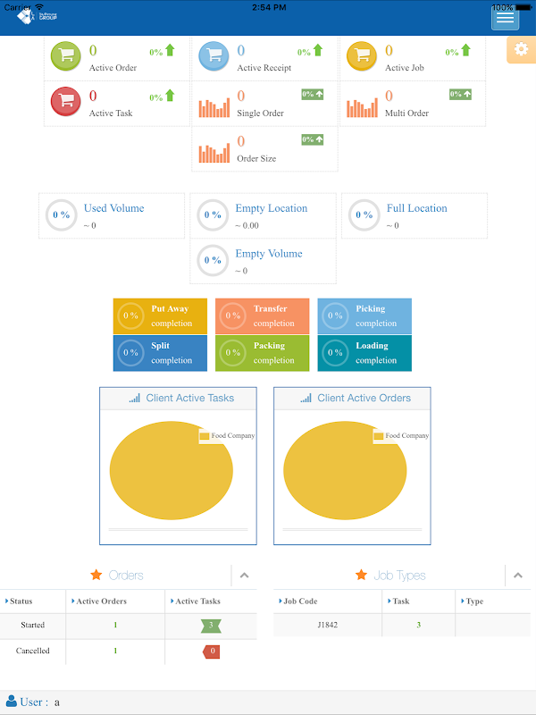The image size is (536, 715).
Task: Click the Active Job green up arrow
Action: 465,50
